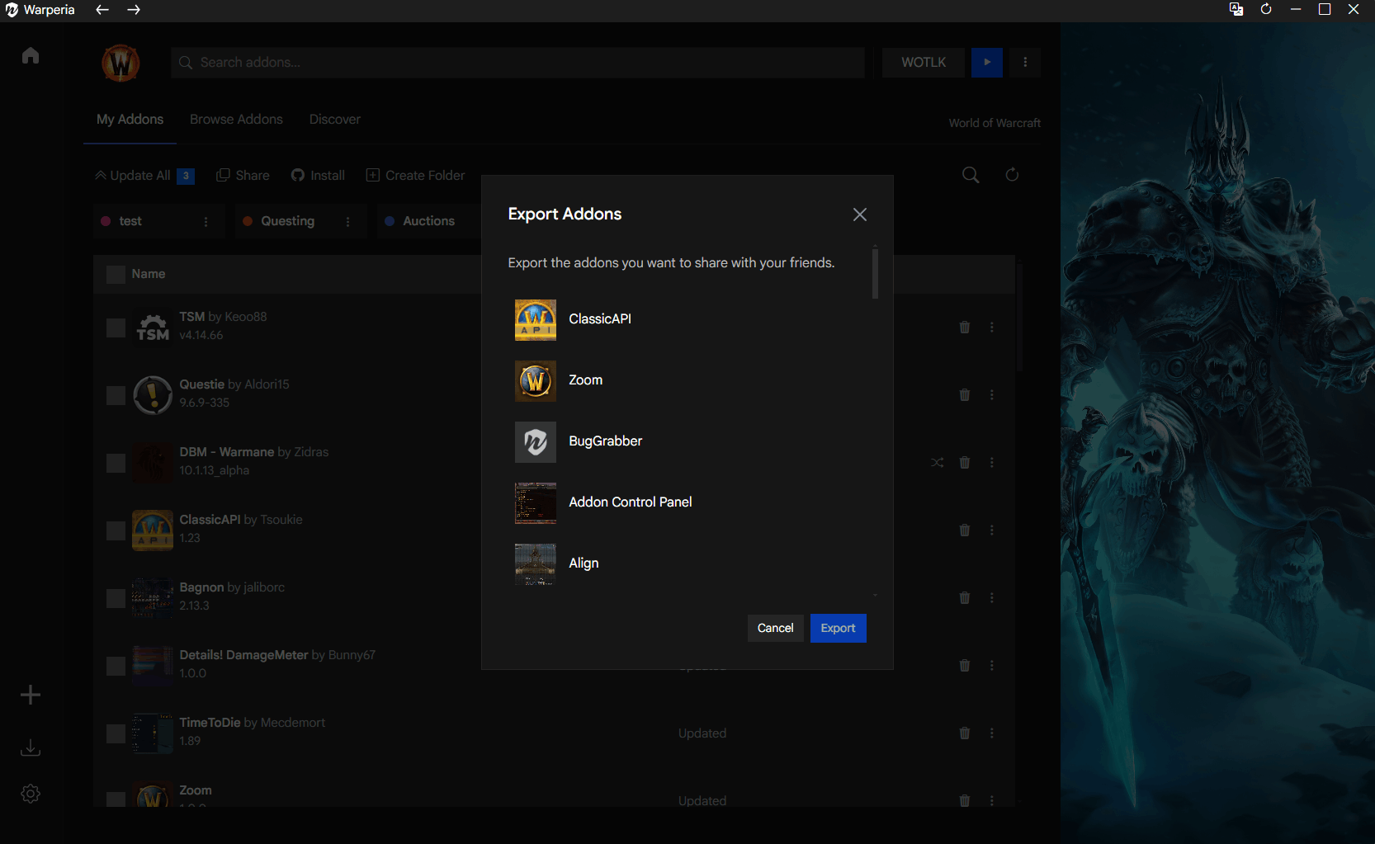Open Questie row three-dot menu
Screen dimensions: 1375x844
(x=992, y=395)
